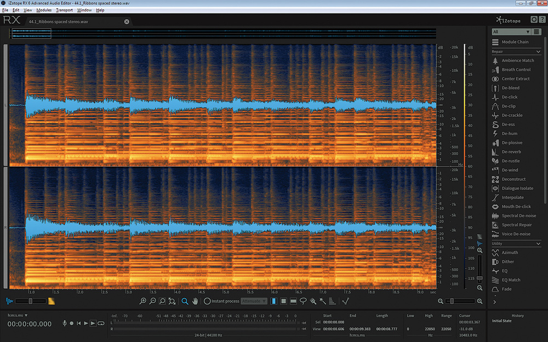The image size is (548, 342).
Task: Open the De-reverb module
Action: coord(507,152)
